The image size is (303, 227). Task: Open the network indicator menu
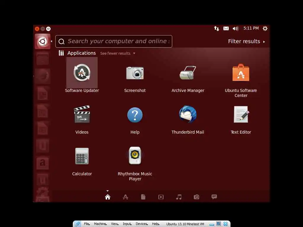point(217,29)
